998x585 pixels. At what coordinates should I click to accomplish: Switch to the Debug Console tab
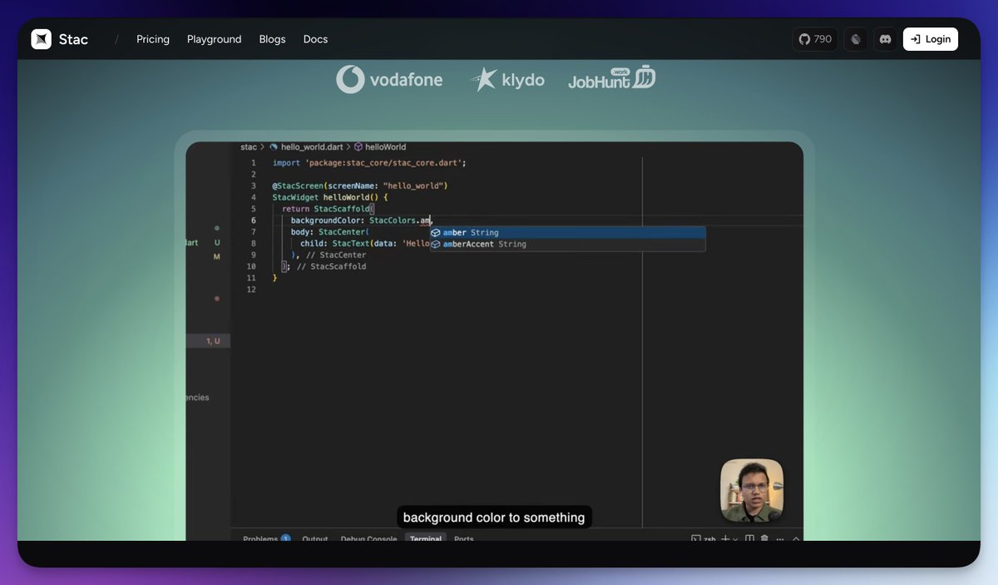pos(368,538)
